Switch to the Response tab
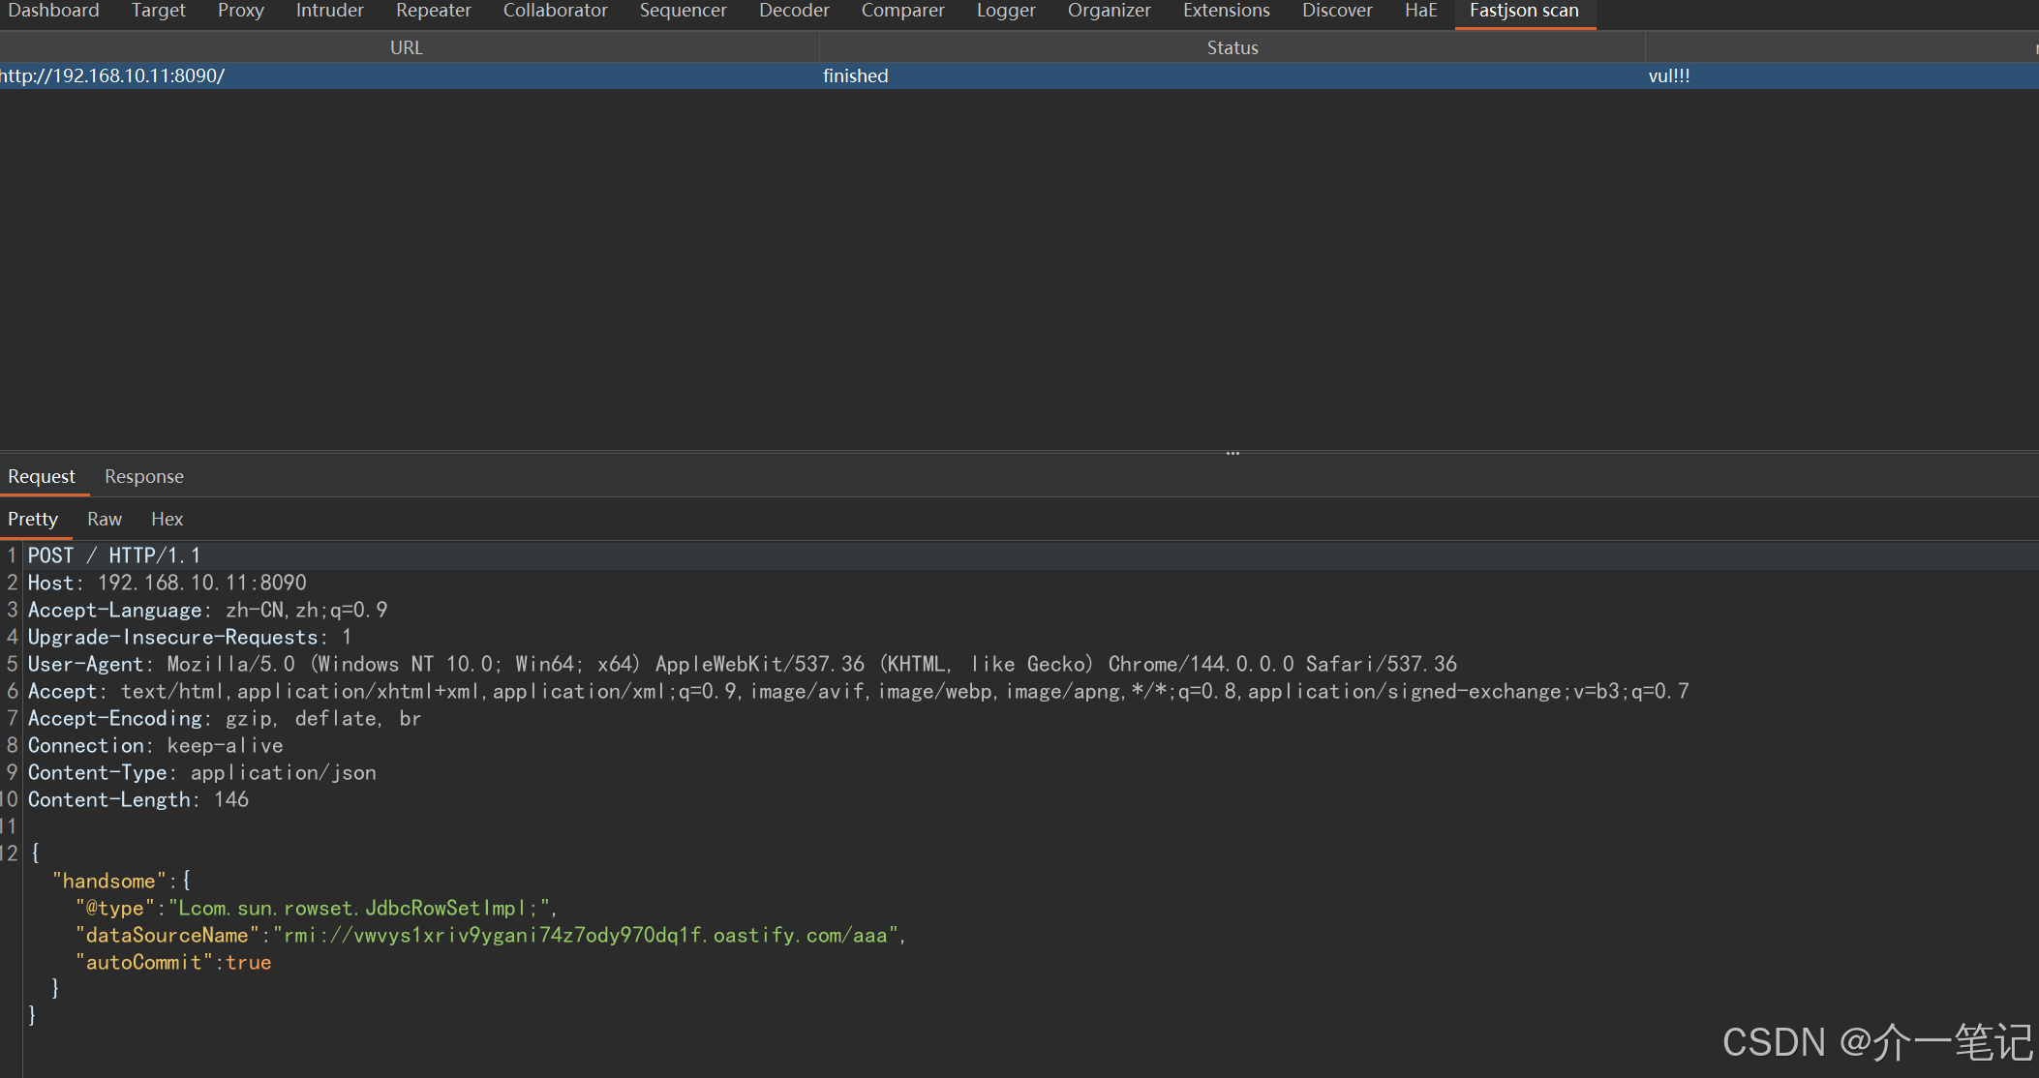Image resolution: width=2039 pixels, height=1078 pixels. (x=143, y=476)
